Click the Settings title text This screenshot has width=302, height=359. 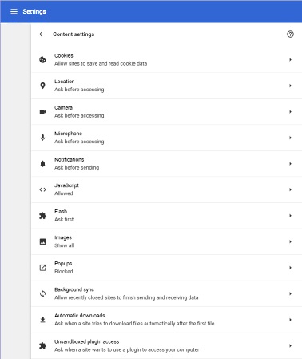[34, 11]
